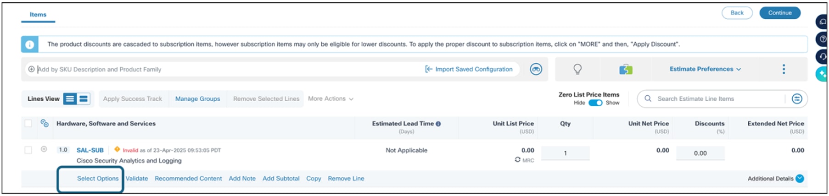Image resolution: width=829 pixels, height=196 pixels.
Task: Select the Items tab
Action: (x=38, y=15)
